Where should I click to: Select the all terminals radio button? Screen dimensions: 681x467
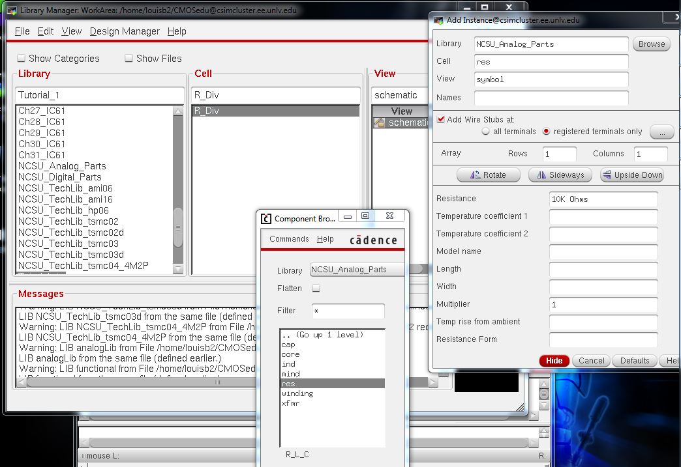(485, 132)
